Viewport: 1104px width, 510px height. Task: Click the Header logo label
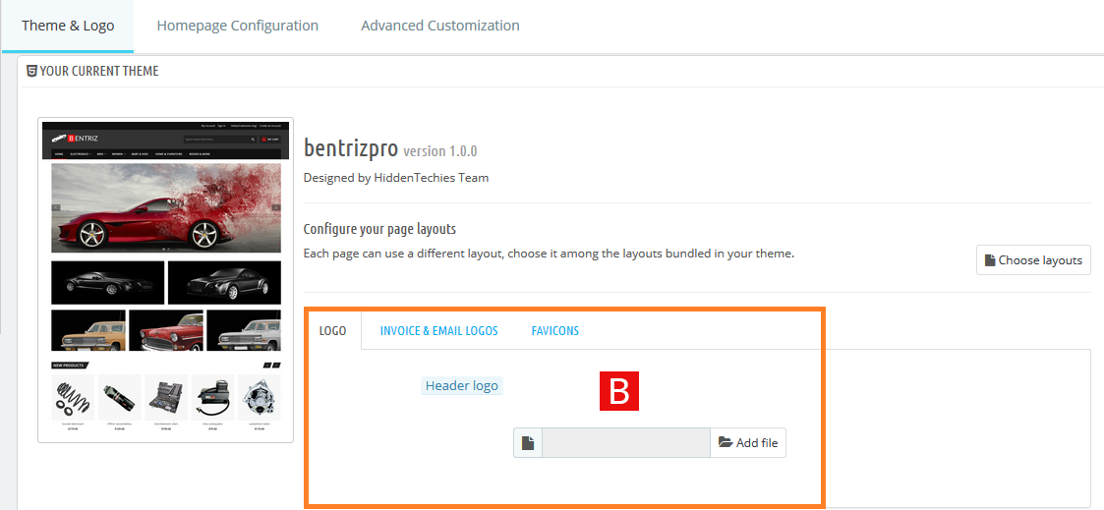pos(462,385)
